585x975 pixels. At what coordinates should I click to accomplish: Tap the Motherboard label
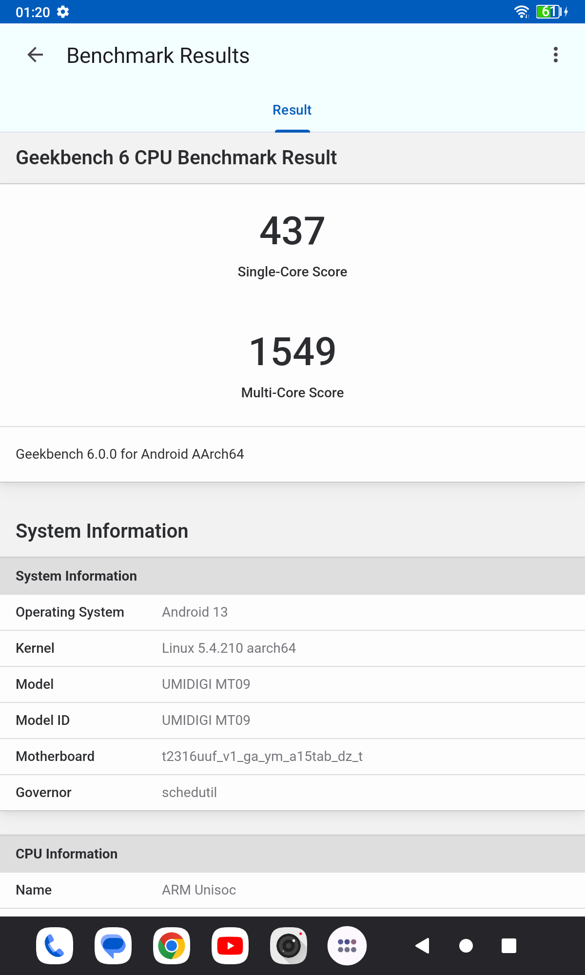click(x=55, y=756)
